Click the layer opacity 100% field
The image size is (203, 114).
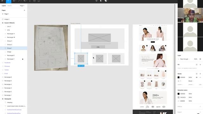point(195,59)
